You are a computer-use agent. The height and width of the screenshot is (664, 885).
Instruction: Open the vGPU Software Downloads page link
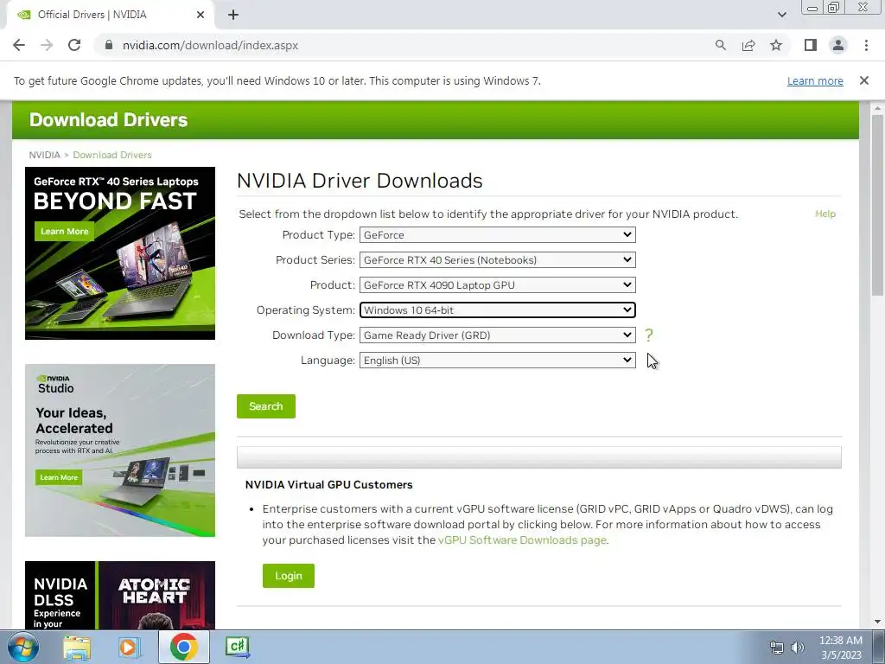tap(522, 539)
